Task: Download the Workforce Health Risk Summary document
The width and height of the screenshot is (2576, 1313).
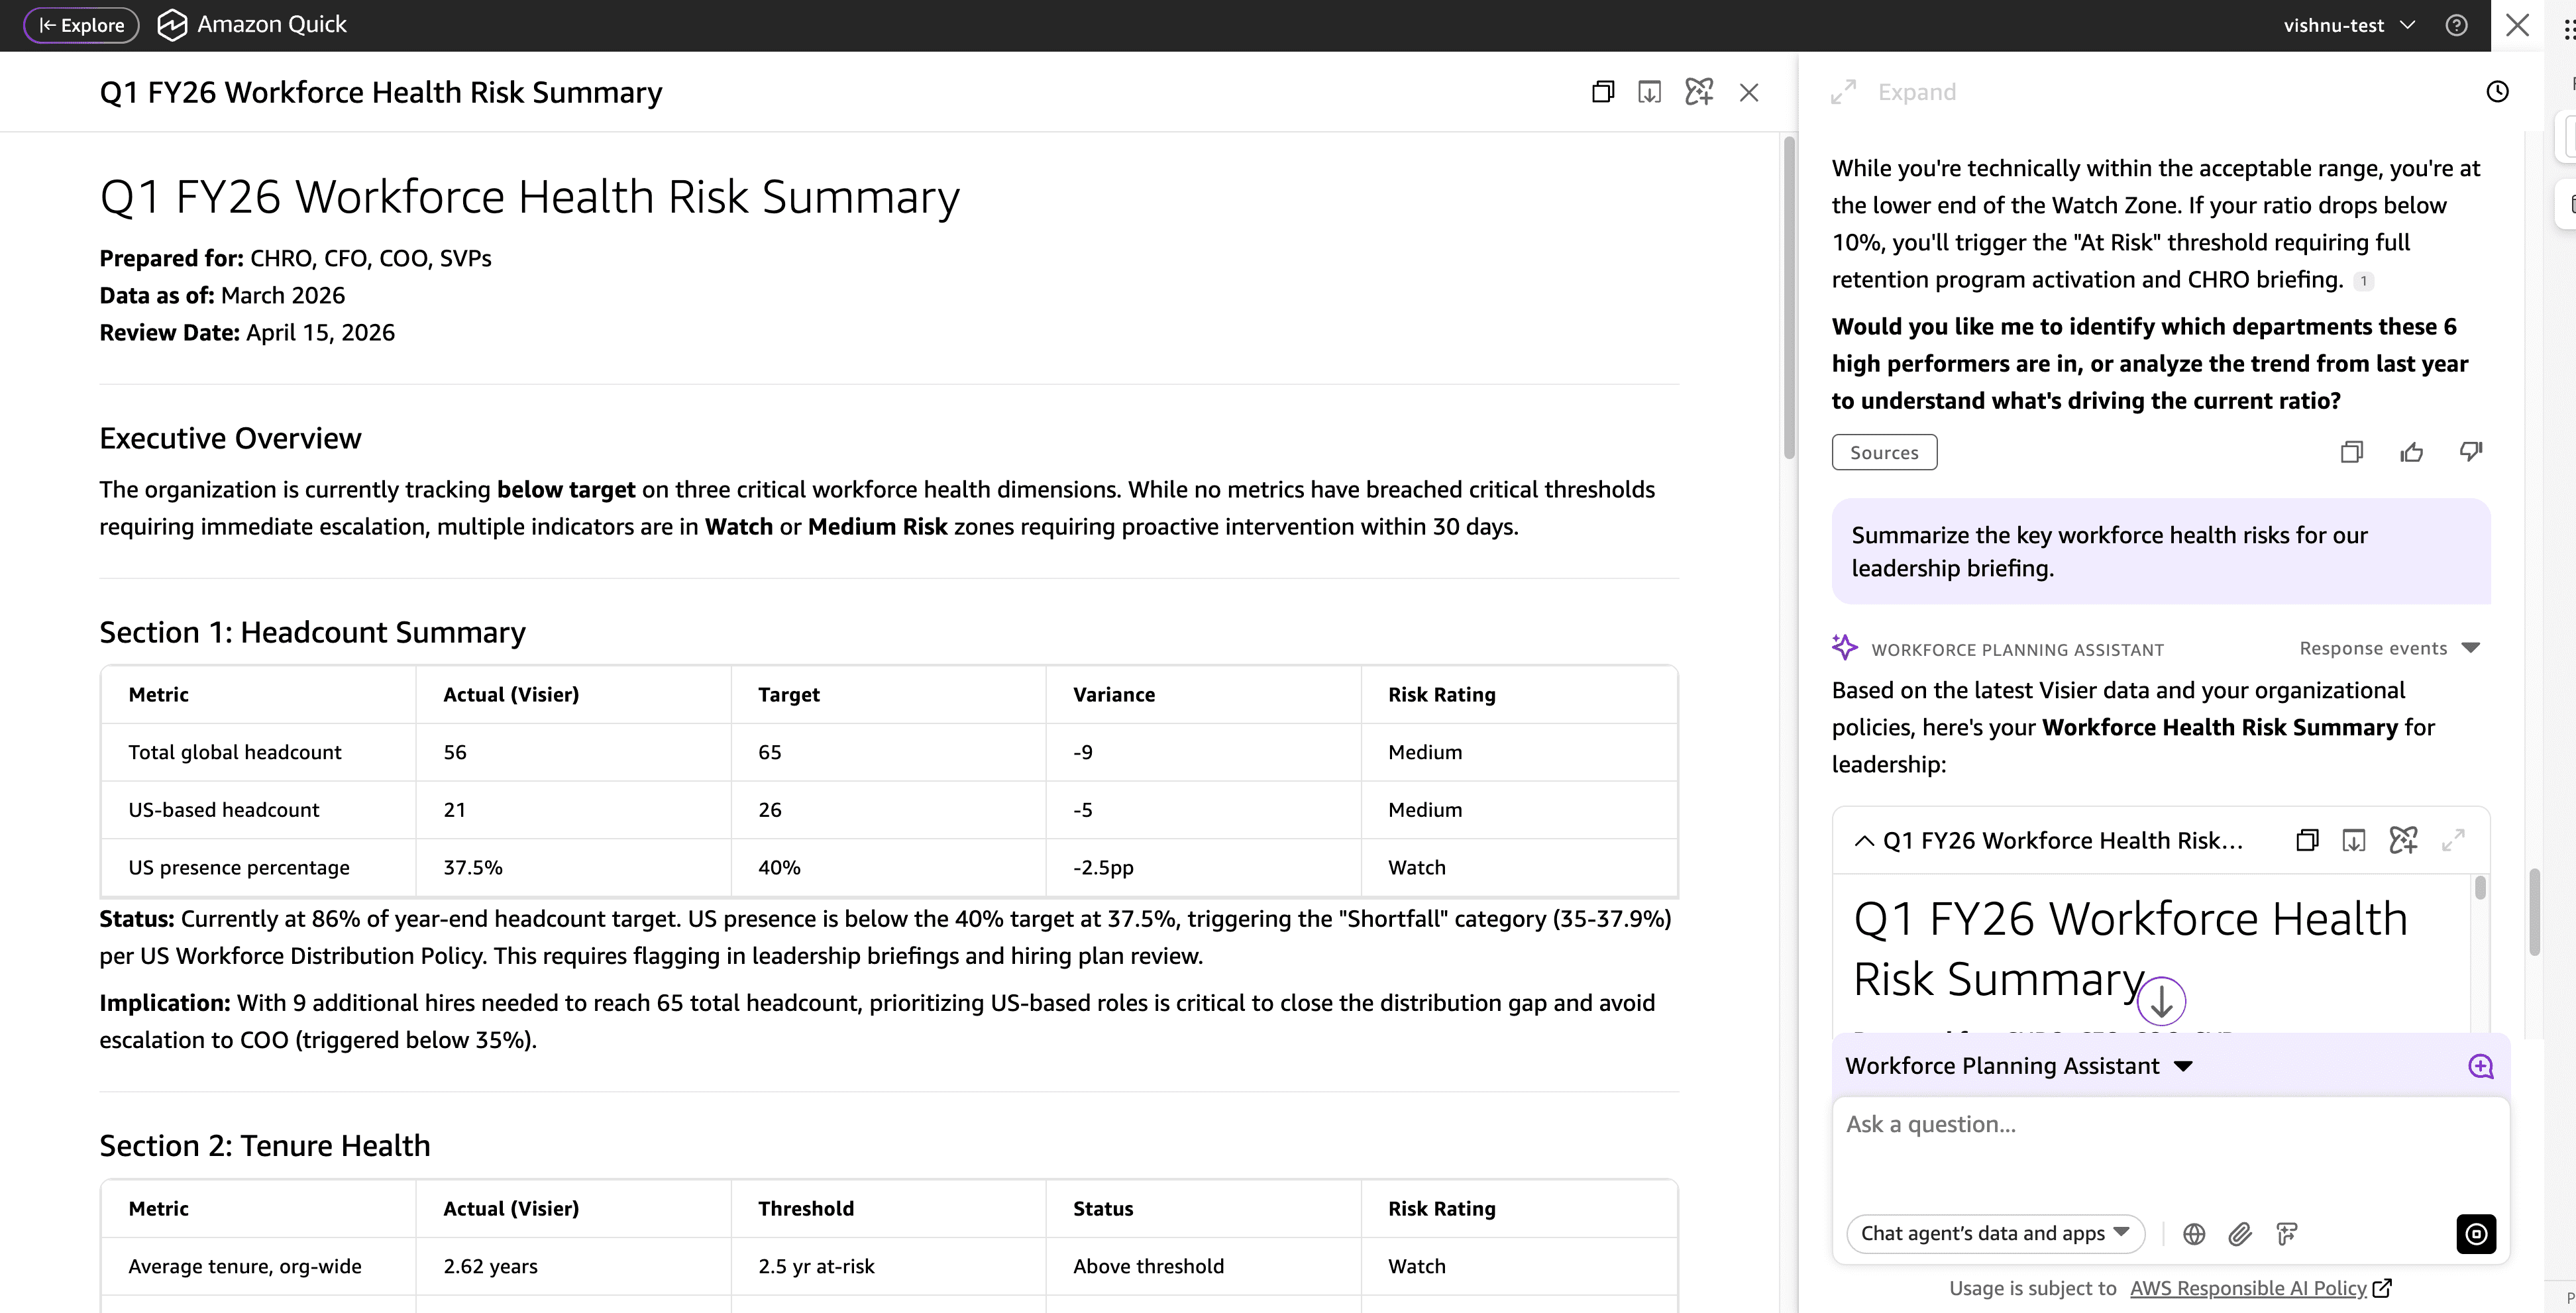Action: click(x=1649, y=92)
